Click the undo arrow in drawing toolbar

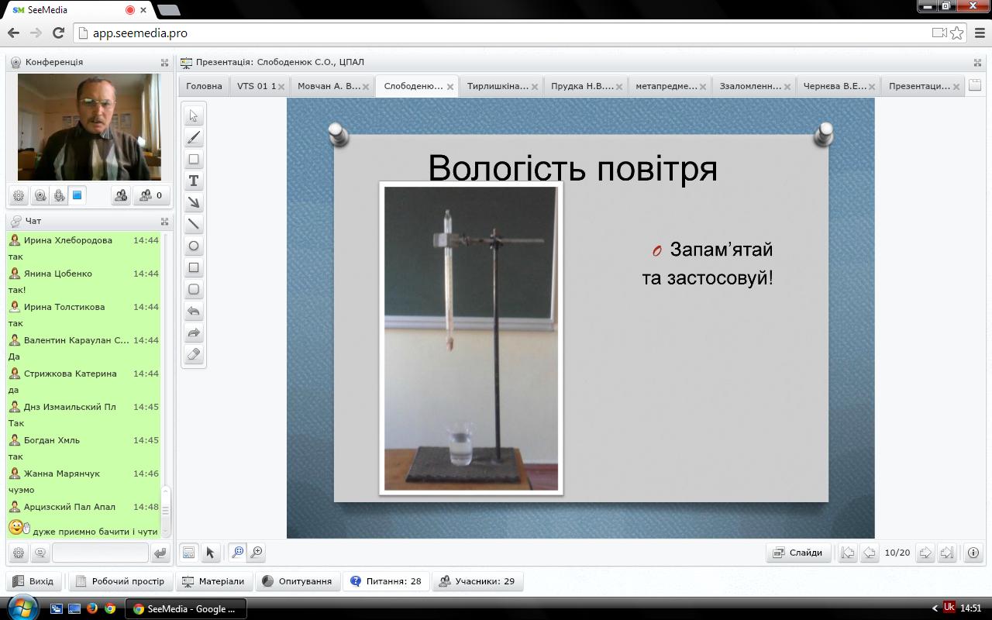194,312
